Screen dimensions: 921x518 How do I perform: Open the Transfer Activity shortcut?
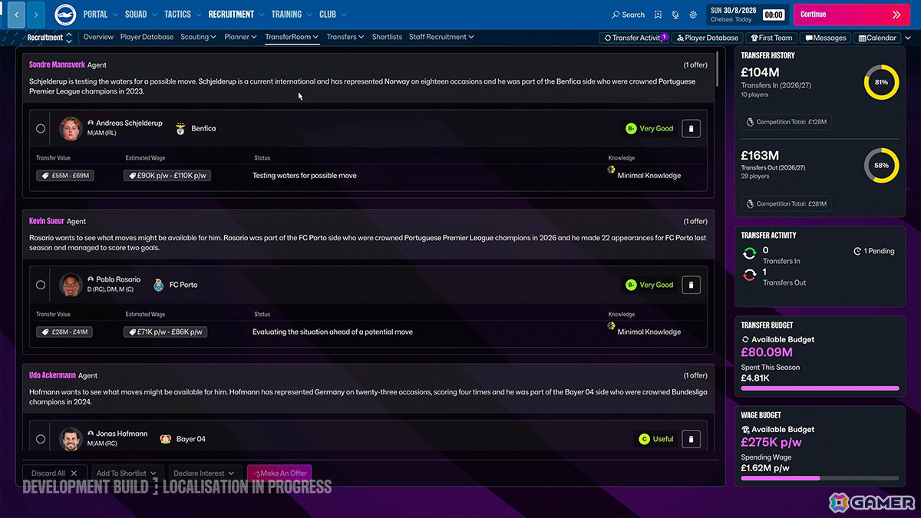[x=634, y=38]
